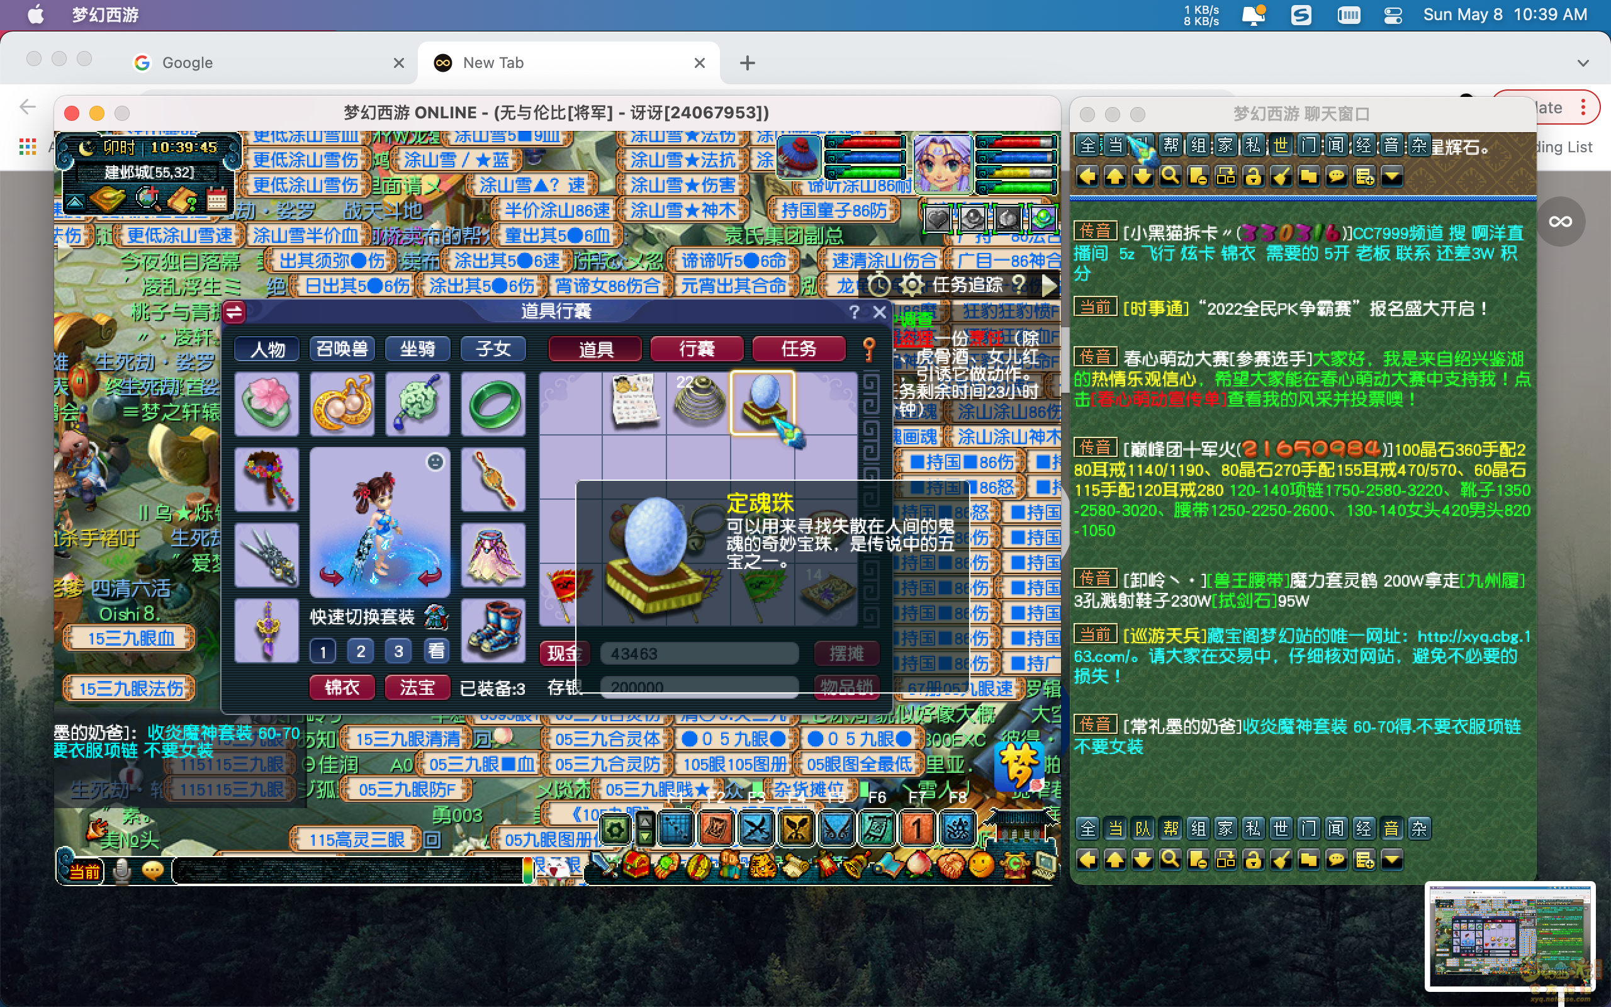Image resolution: width=1611 pixels, height=1007 pixels.
Task: Toggle 门 channel in lower chat filter row
Action: click(1309, 828)
